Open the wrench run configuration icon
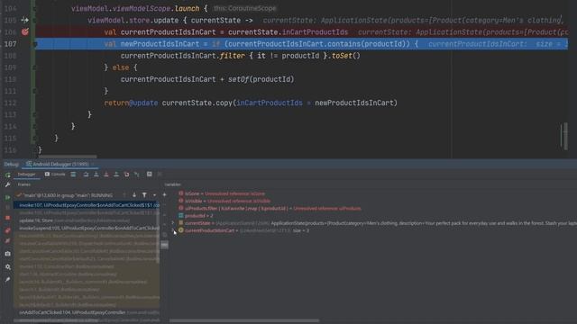 pos(8,184)
